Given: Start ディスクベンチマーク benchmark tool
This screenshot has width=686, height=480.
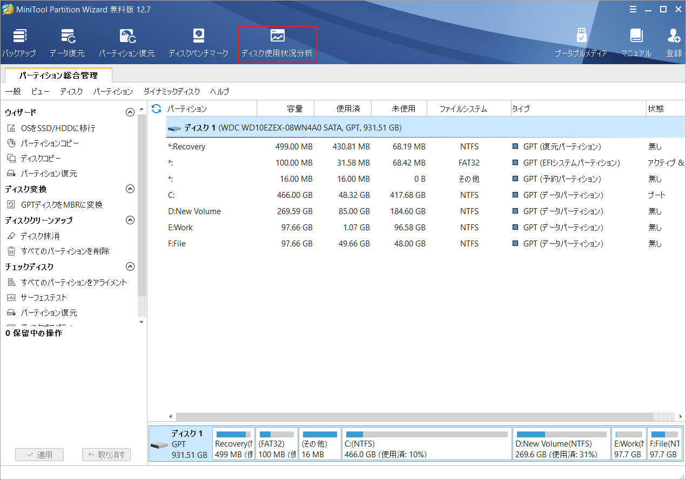Looking at the screenshot, I should [198, 42].
